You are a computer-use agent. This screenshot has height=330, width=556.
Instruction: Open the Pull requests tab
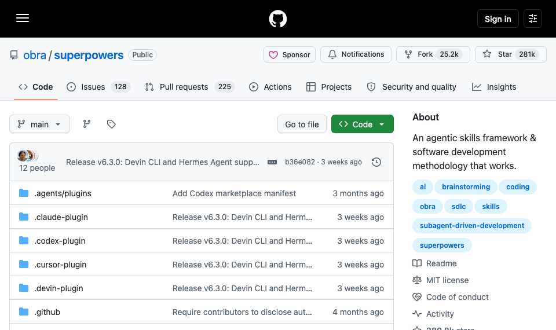click(x=190, y=87)
